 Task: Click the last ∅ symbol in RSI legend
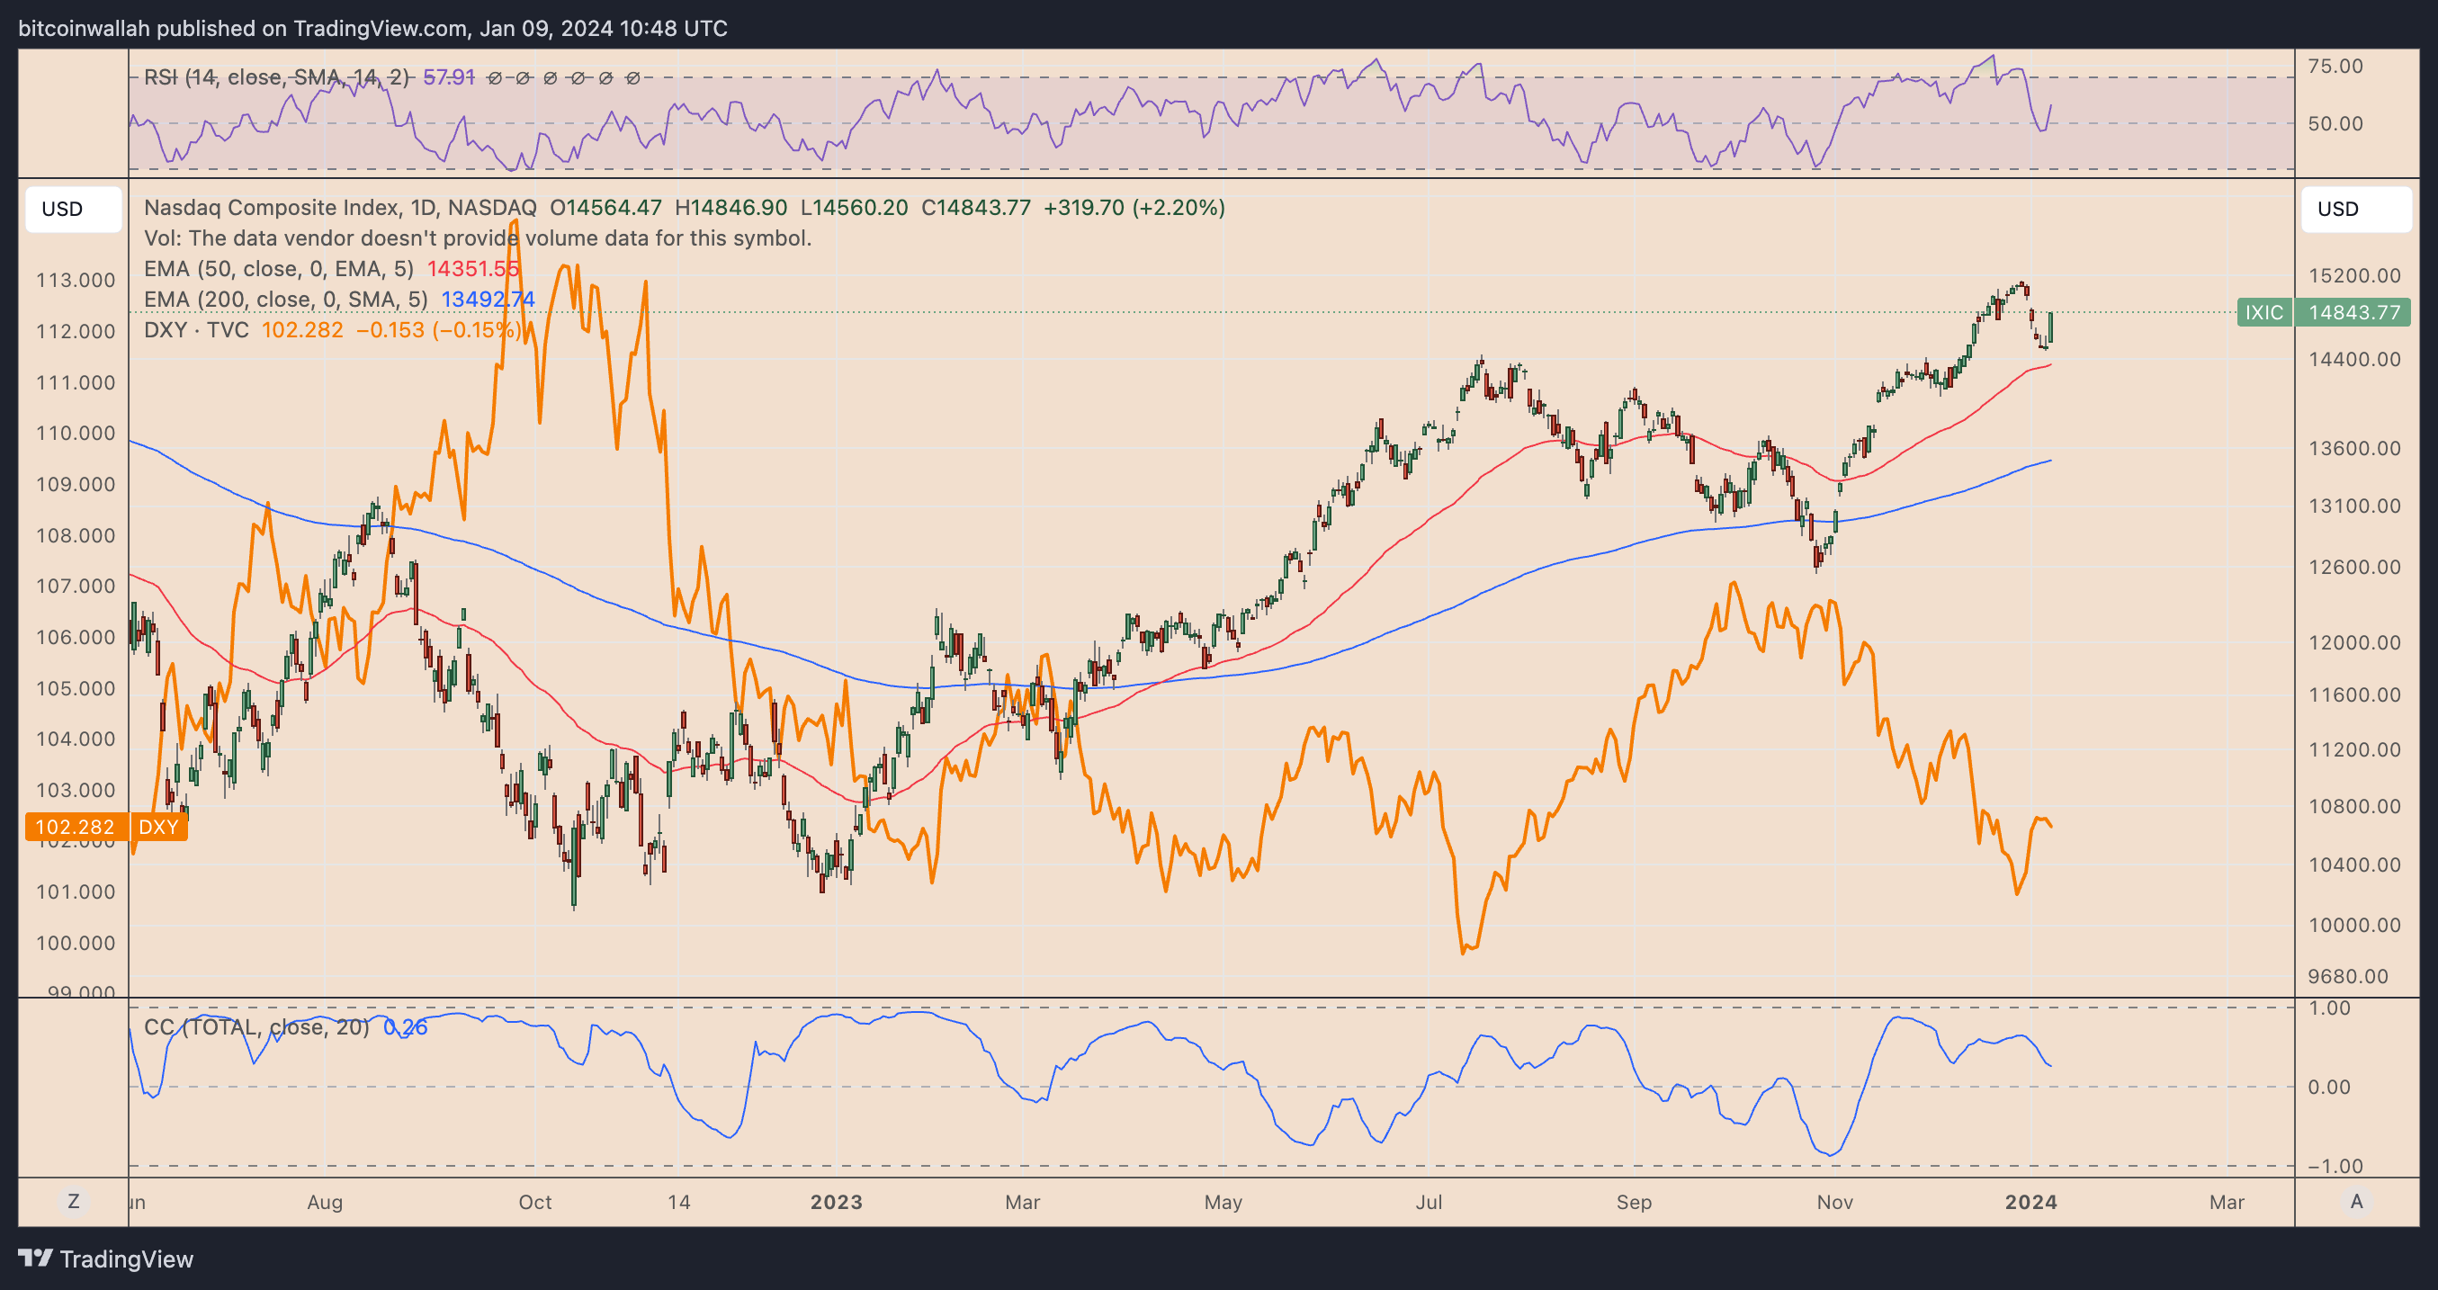pyautogui.click(x=633, y=77)
